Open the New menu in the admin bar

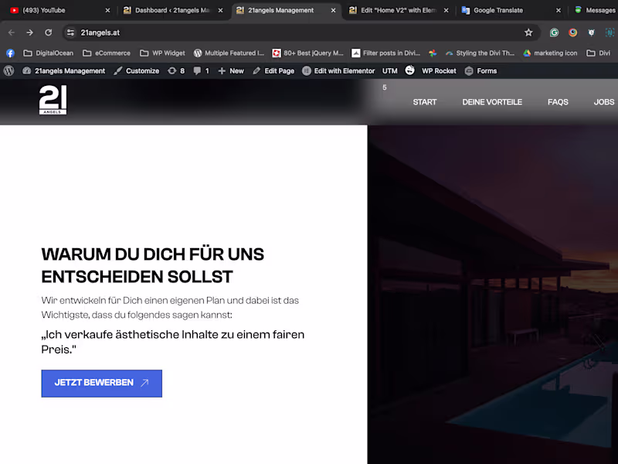pyautogui.click(x=231, y=70)
